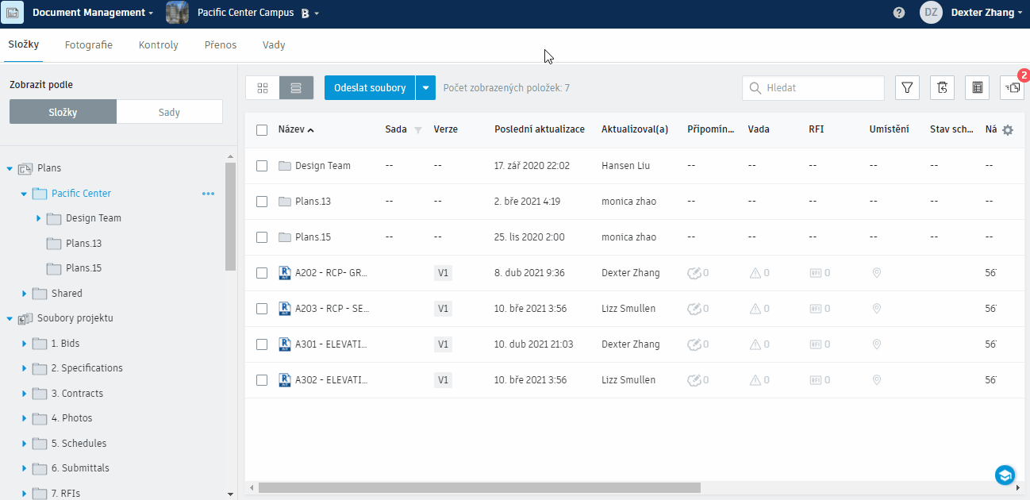Click issue warning icon in A202 row
The width and height of the screenshot is (1030, 500).
[x=755, y=273]
